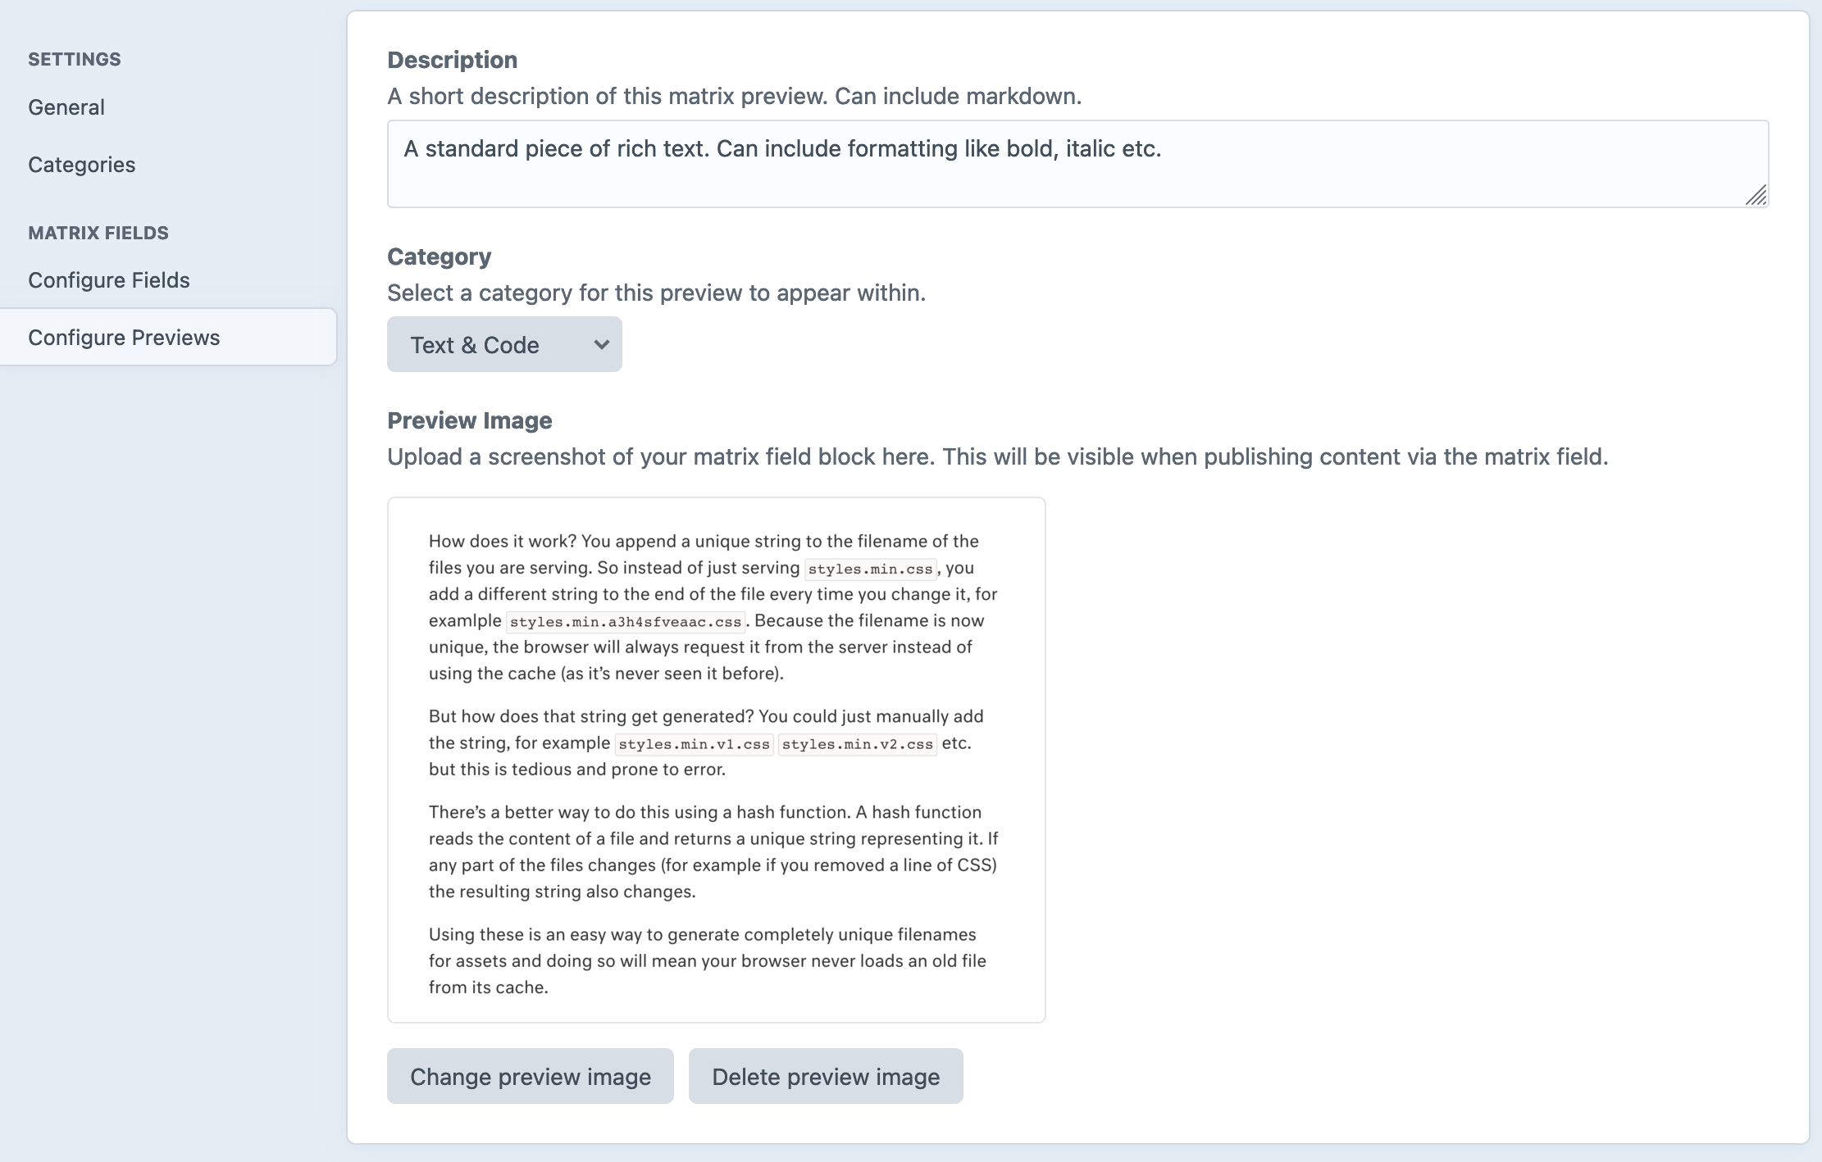Click the uploaded preview image thumbnail

point(716,760)
